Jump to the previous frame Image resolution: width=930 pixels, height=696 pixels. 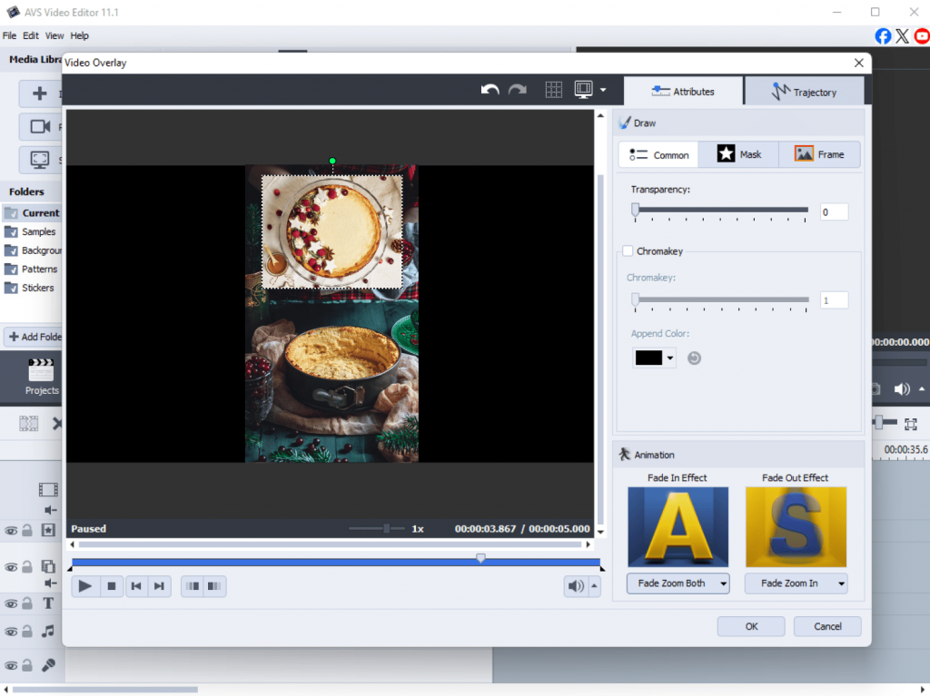coord(135,586)
